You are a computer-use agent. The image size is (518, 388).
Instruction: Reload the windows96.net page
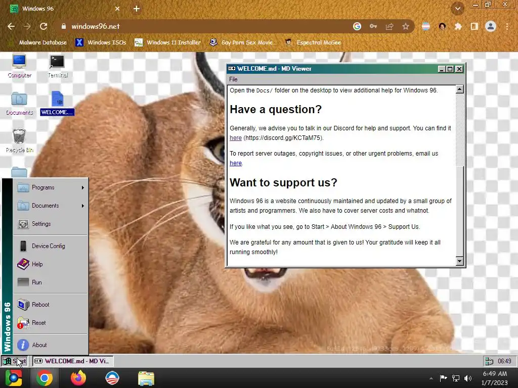coord(44,26)
